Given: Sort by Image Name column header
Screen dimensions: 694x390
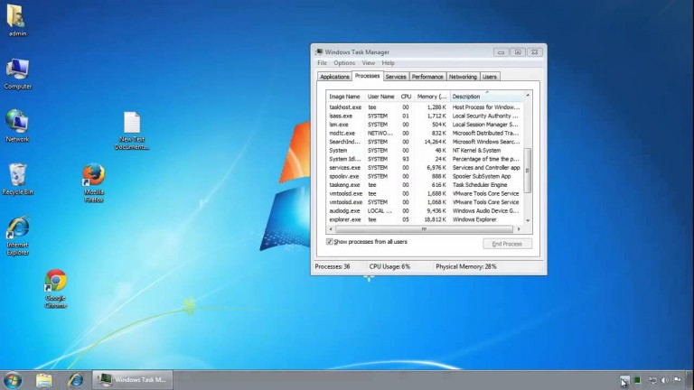Looking at the screenshot, I should coord(345,97).
